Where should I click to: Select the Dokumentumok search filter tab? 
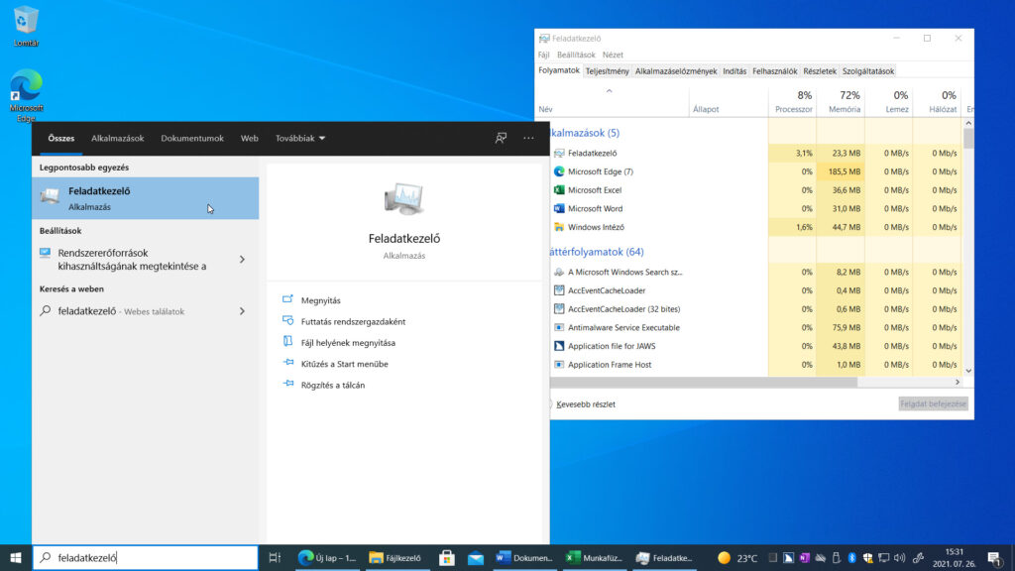pos(192,138)
